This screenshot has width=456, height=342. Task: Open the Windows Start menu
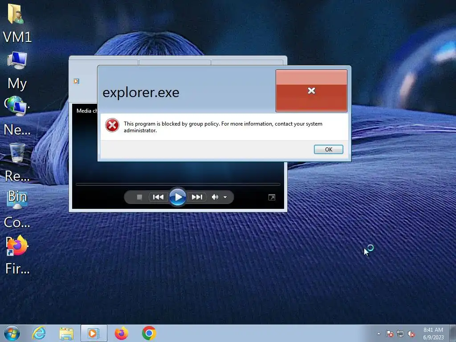[x=12, y=333]
